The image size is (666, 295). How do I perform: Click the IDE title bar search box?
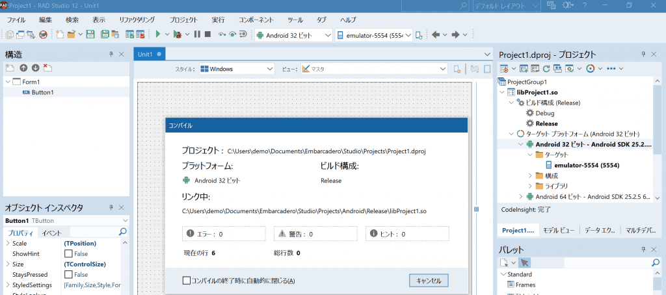tap(436, 6)
